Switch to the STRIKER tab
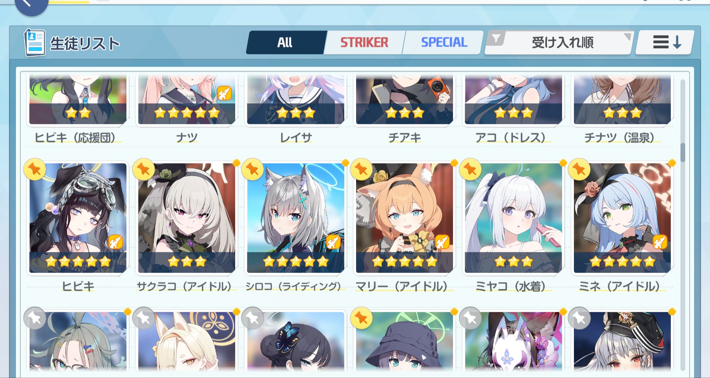 coord(364,43)
